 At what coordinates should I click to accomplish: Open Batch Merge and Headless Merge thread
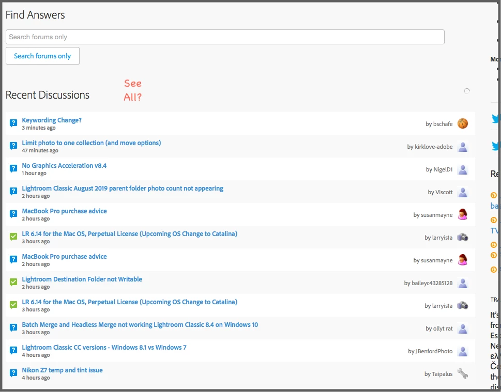point(140,325)
